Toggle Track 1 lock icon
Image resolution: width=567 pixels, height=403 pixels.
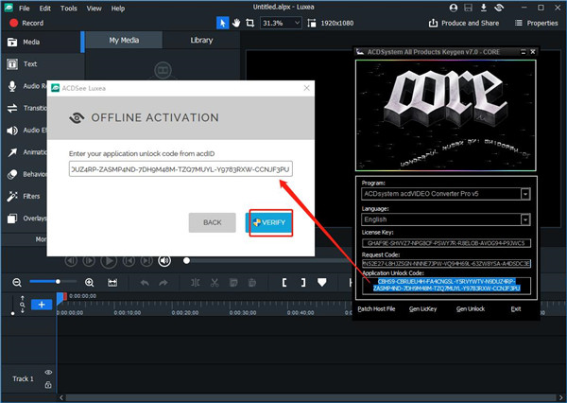(48, 385)
